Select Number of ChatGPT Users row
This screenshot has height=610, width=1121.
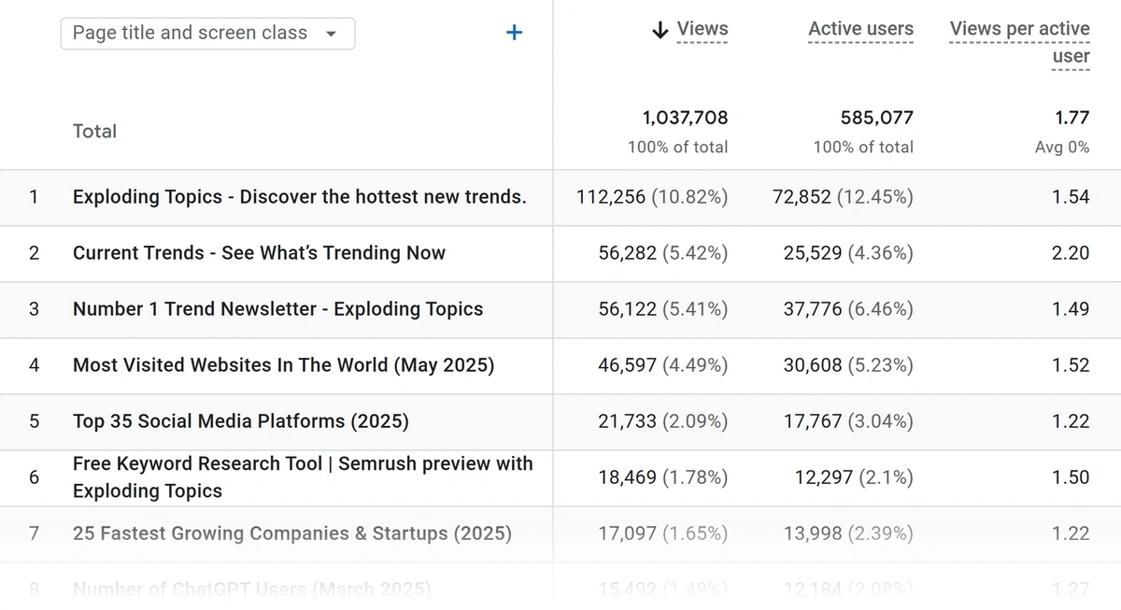point(251,589)
